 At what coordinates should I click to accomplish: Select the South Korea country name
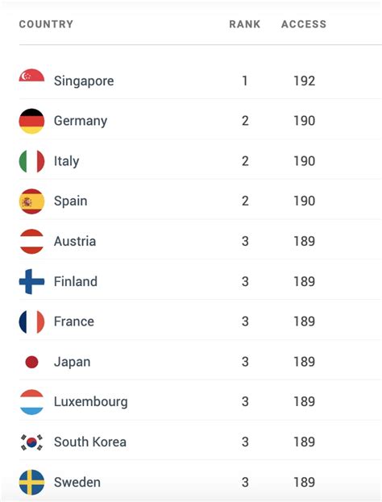(x=90, y=442)
